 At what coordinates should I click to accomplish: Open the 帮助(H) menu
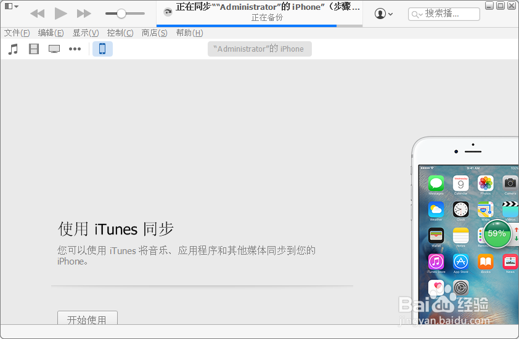click(189, 33)
